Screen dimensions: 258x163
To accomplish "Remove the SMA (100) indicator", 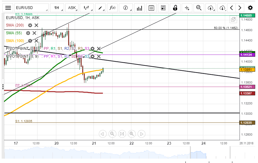I will tap(36, 41).
